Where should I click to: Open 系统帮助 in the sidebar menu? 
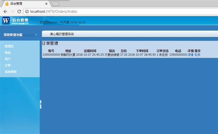[10, 72]
